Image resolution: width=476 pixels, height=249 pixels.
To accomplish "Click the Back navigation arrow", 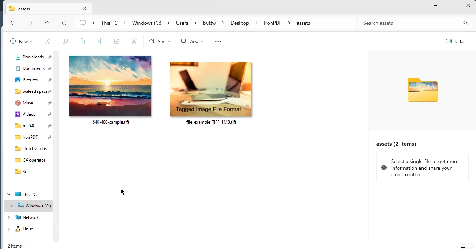I will pyautogui.click(x=13, y=23).
